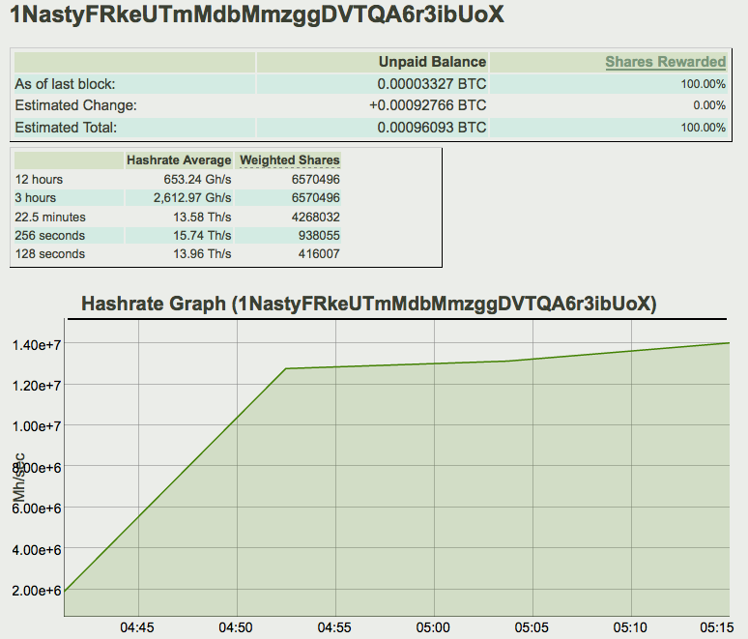Click the 6.00e+6 y-axis label
The height and width of the screenshot is (639, 748).
(37, 508)
